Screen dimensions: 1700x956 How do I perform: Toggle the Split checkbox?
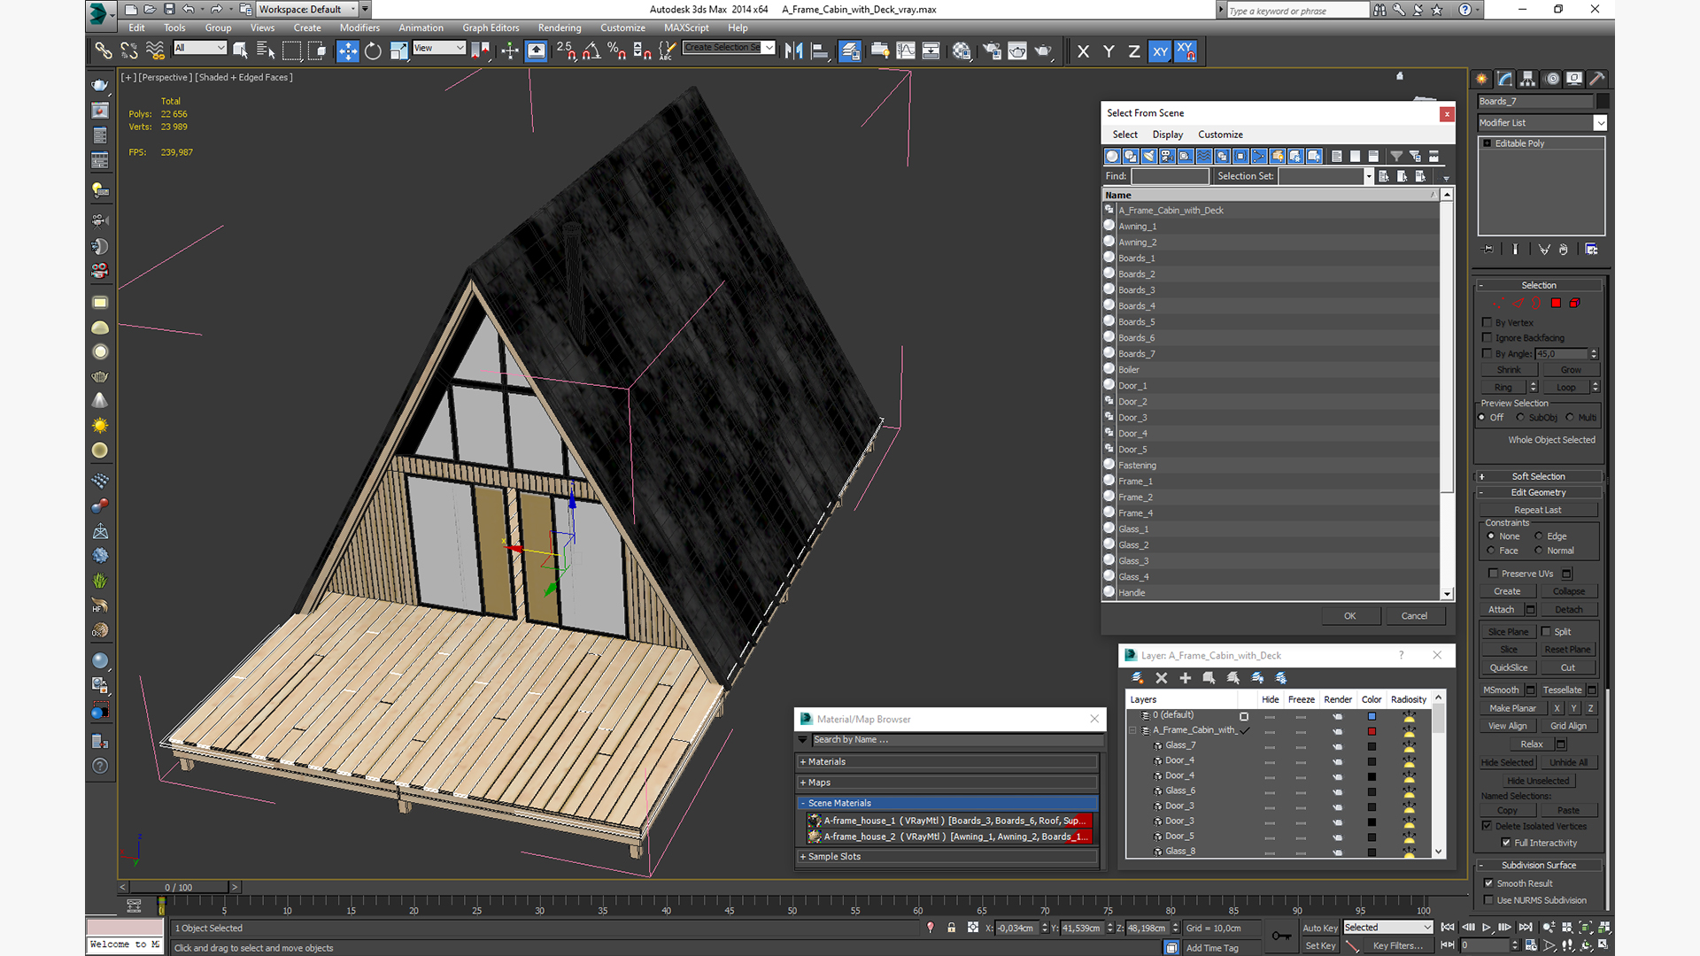(x=1546, y=632)
